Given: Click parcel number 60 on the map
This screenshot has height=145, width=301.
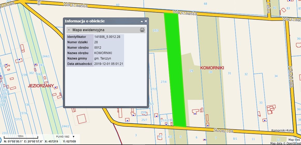Looking at the screenshot, I should (x=118, y=5).
